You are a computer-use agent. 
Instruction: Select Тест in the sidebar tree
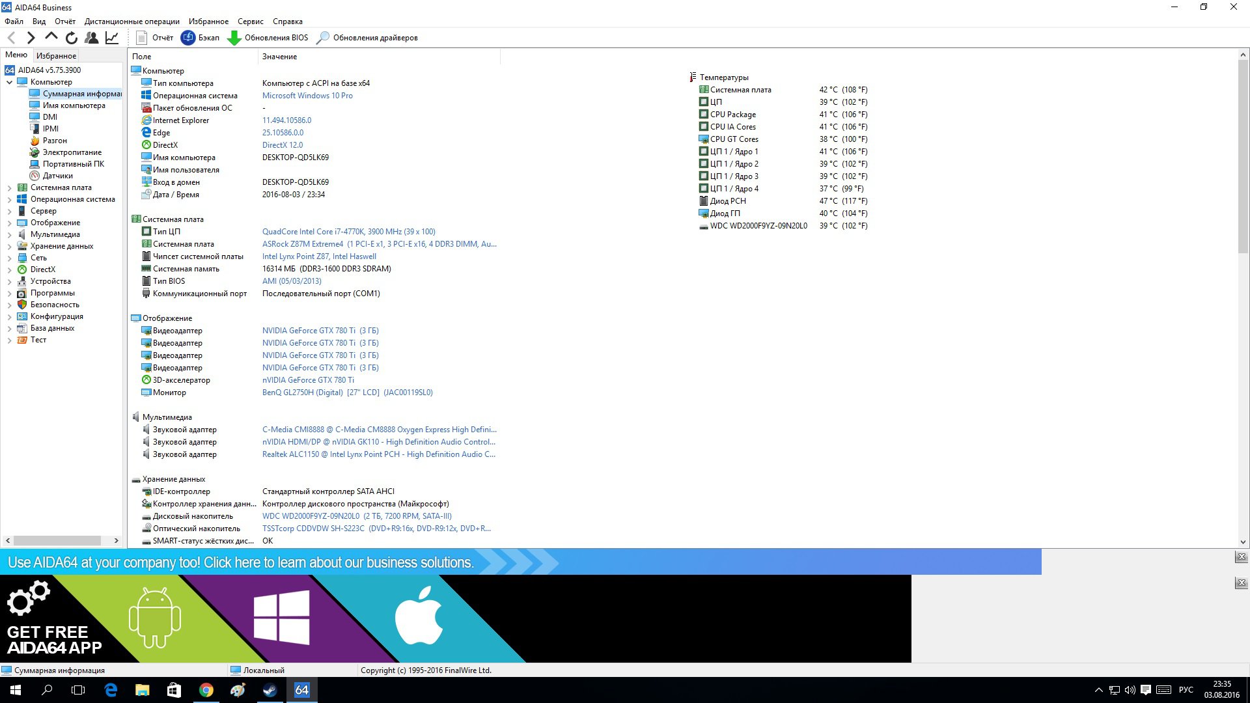coord(38,340)
